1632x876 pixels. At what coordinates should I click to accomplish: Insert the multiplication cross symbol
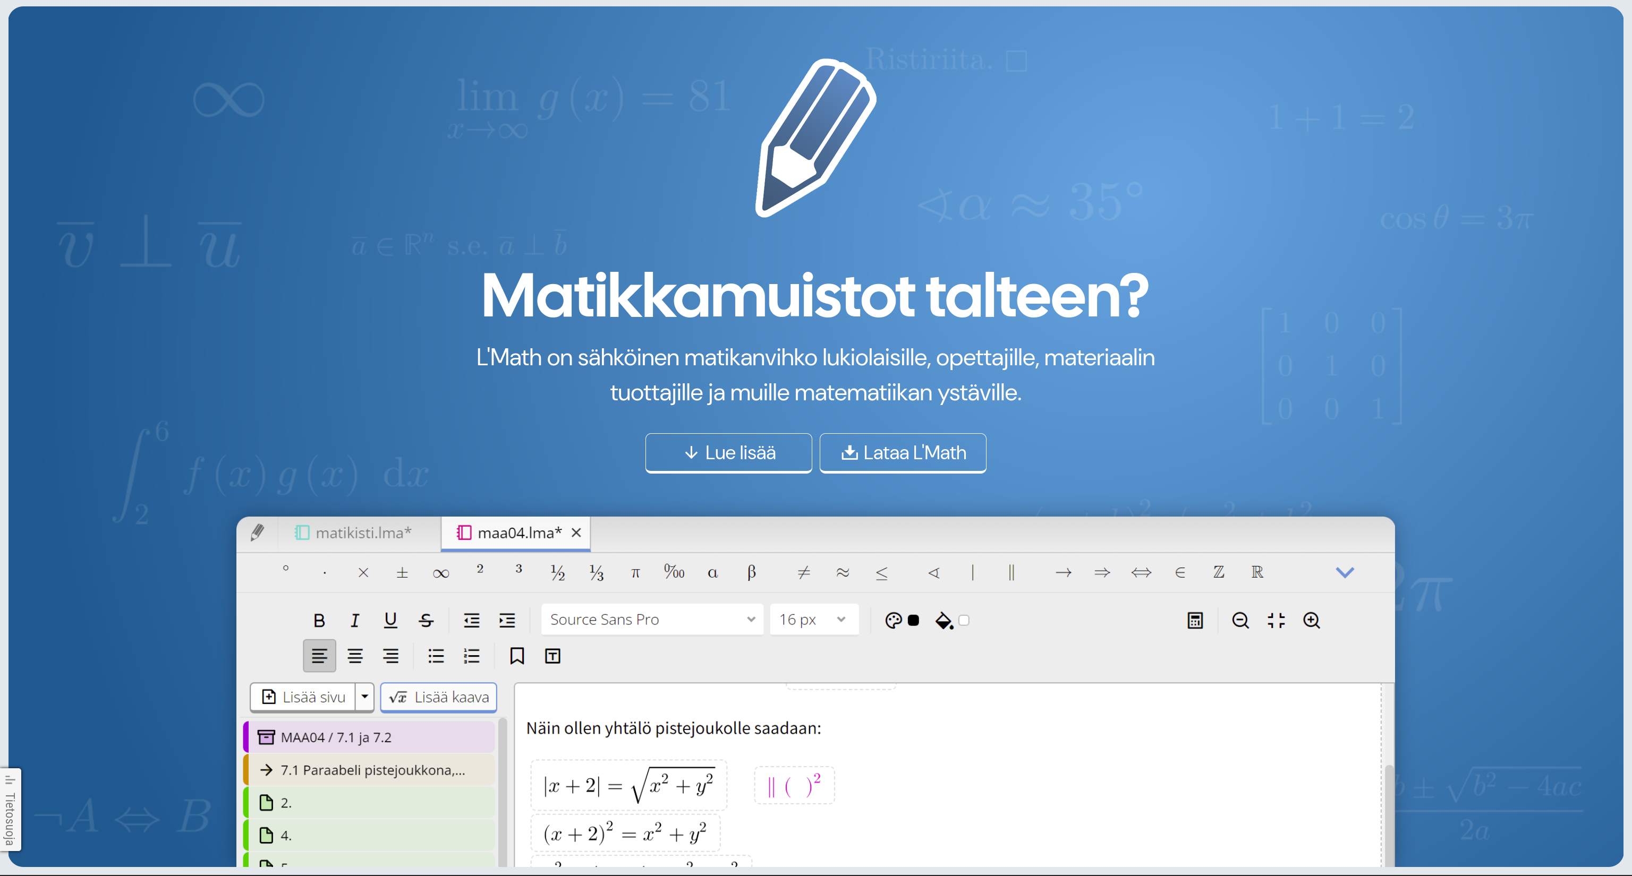pos(363,573)
